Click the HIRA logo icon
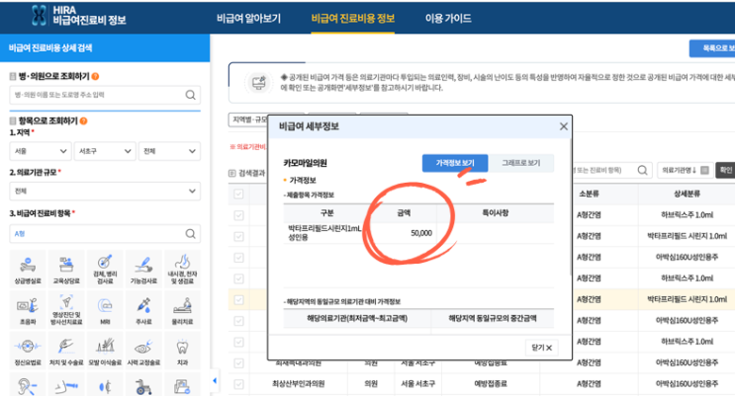 40,16
